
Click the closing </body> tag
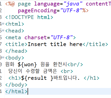[x=16, y=85]
